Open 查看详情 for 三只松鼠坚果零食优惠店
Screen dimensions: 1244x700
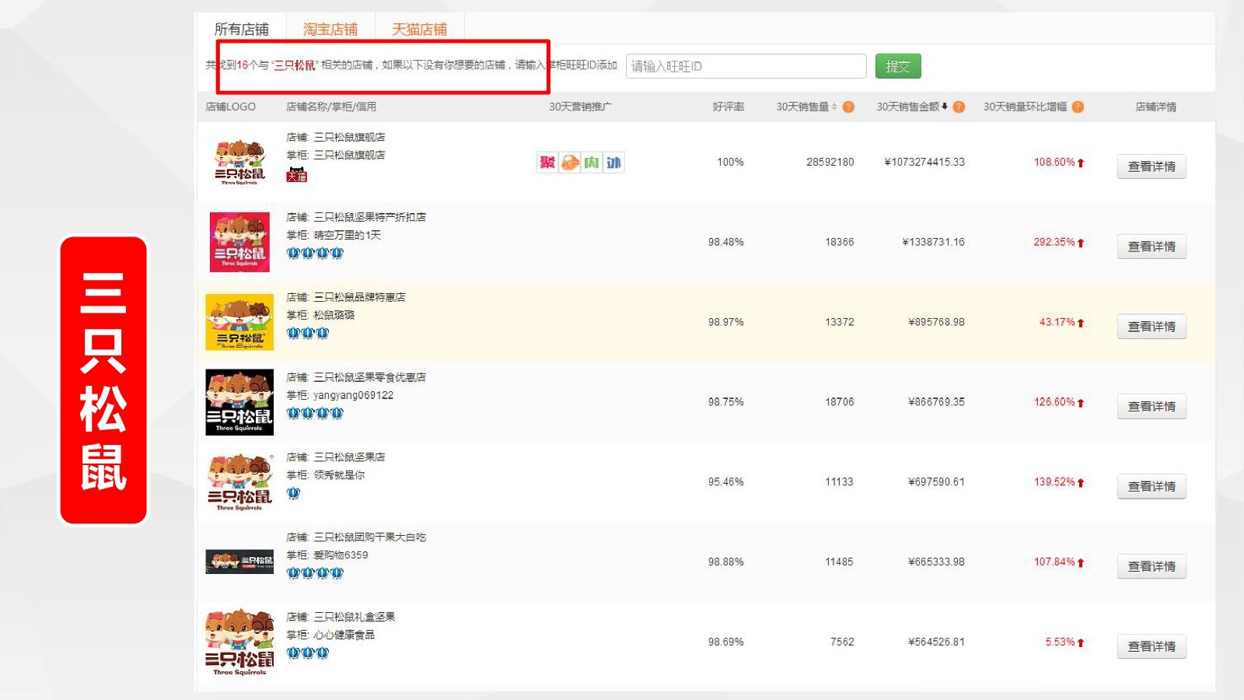click(1151, 407)
